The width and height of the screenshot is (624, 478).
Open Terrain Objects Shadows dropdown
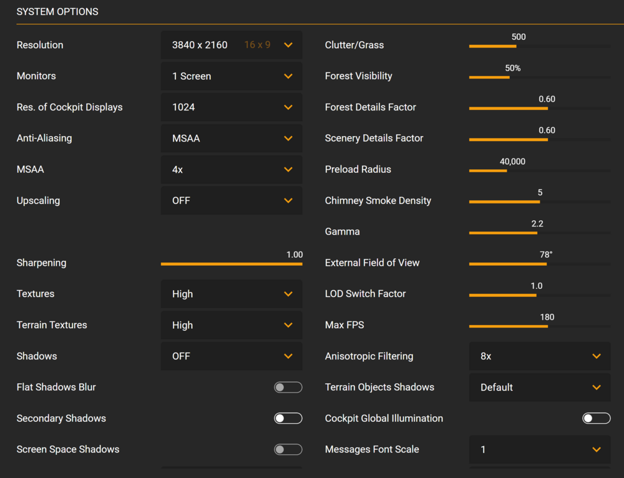pyautogui.click(x=540, y=388)
